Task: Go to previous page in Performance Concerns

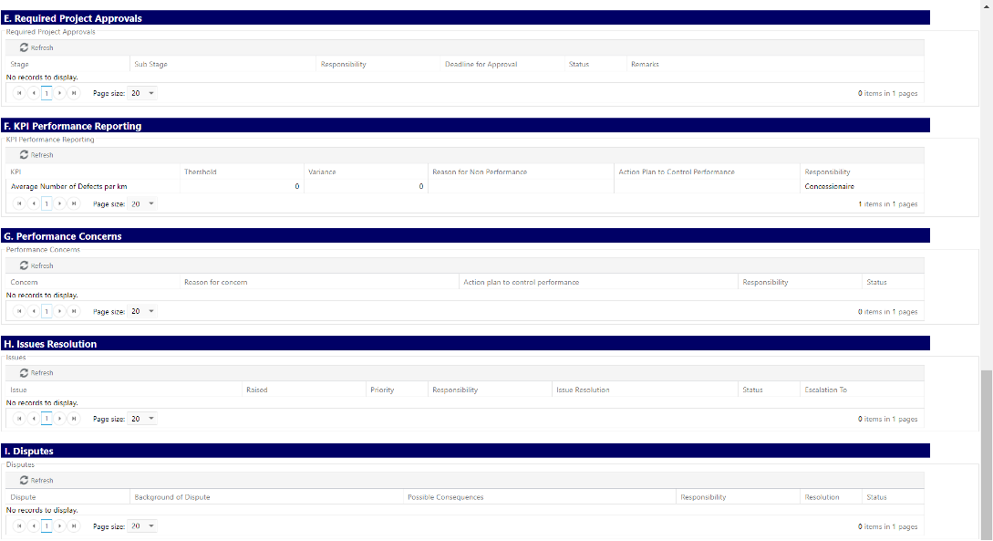Action: [33, 311]
